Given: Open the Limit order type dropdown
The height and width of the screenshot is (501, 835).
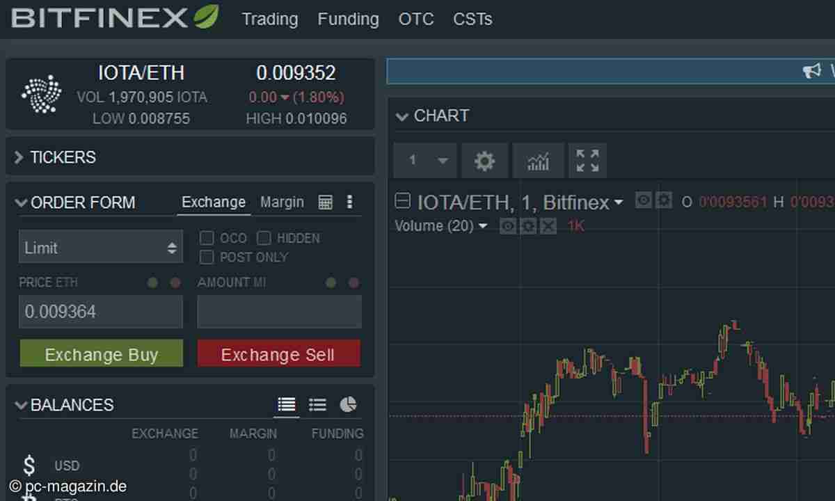Looking at the screenshot, I should click(100, 247).
